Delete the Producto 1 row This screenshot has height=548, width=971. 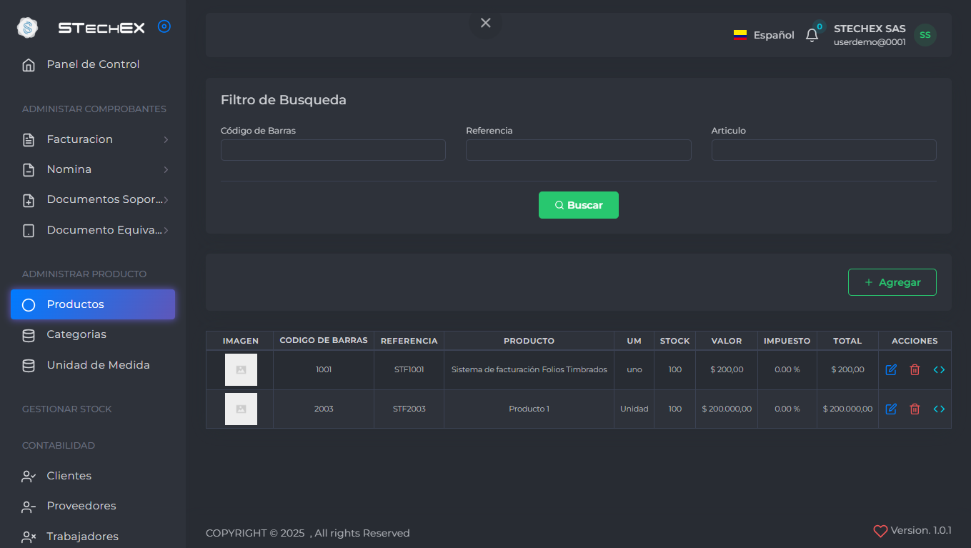coord(915,409)
